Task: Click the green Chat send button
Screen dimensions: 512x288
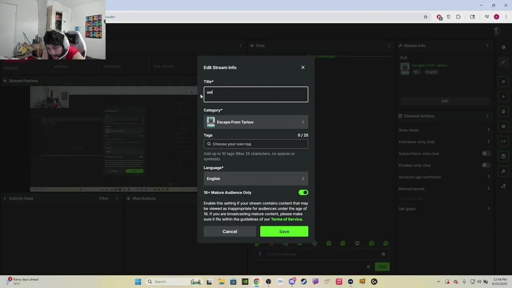Action: click(x=382, y=267)
